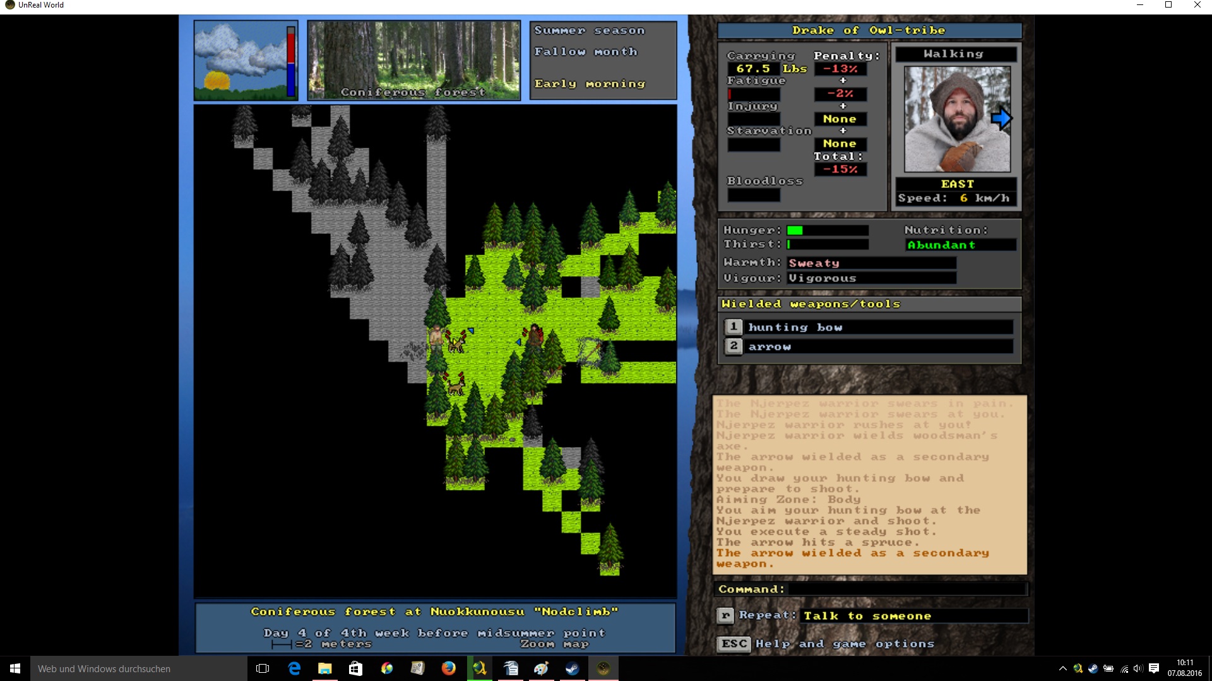Open Microsoft Edge from the taskbar

pyautogui.click(x=294, y=668)
